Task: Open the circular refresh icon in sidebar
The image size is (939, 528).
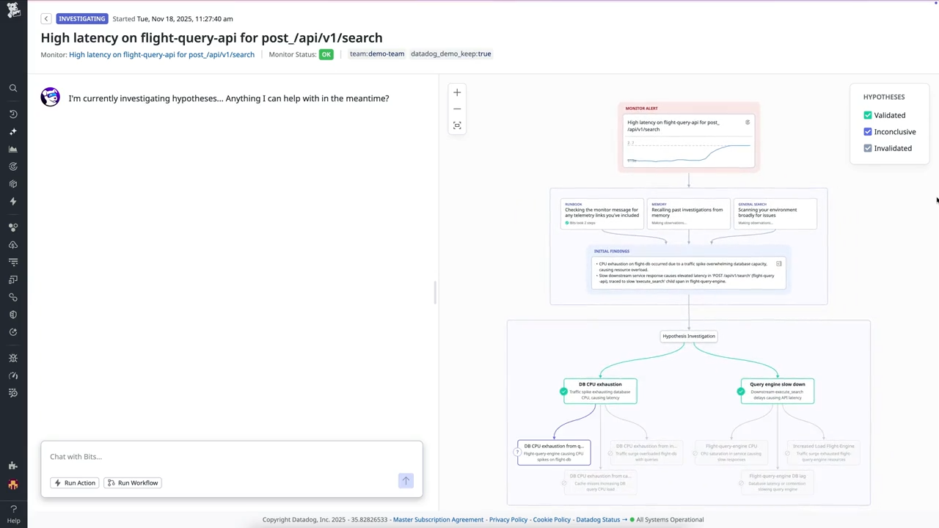Action: click(13, 332)
